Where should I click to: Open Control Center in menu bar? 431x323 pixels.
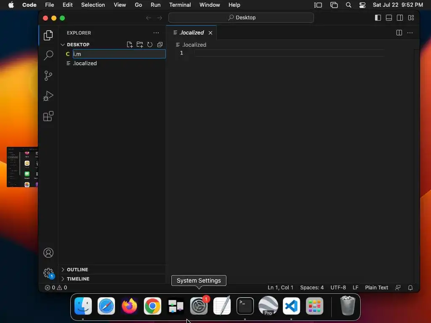[x=362, y=5]
